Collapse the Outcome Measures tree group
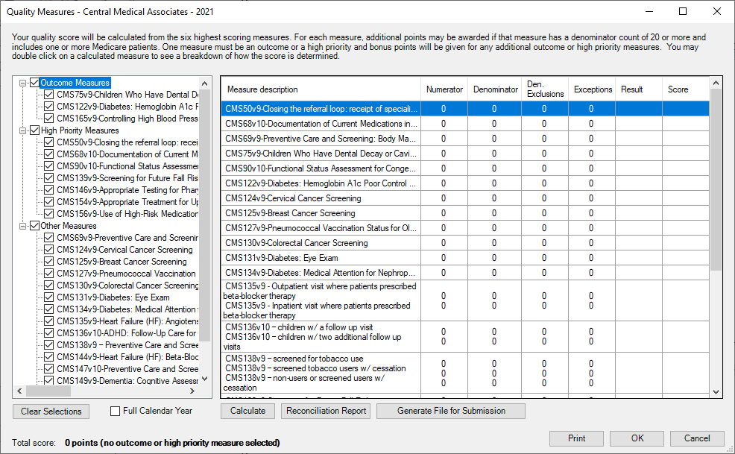This screenshot has height=454, width=735. coord(23,83)
